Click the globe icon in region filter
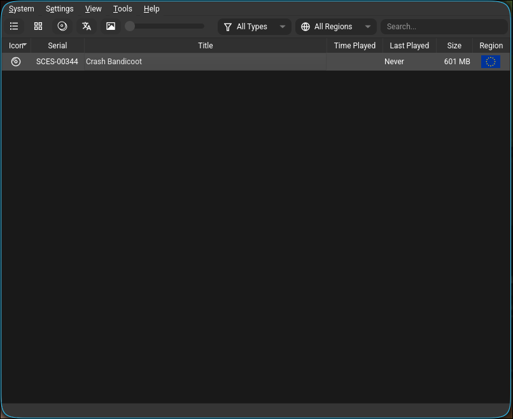 306,27
